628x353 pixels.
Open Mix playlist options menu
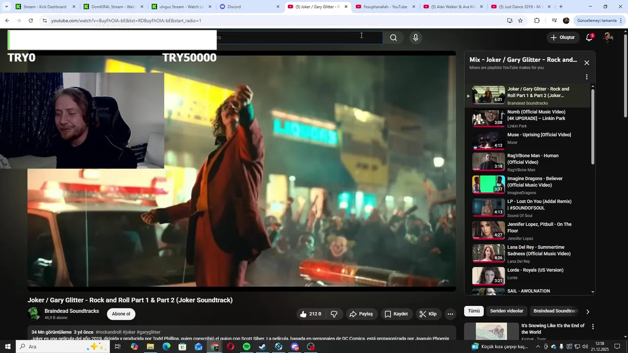pos(586,77)
